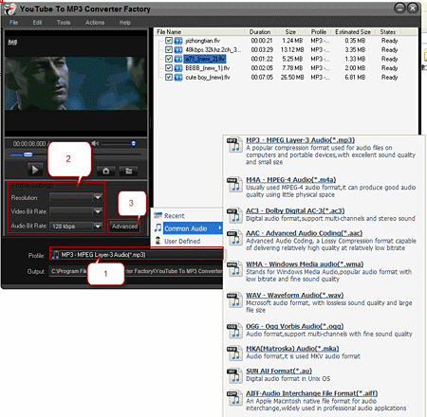Uncheck the BBBB_[new_1].flv checkbox
The height and width of the screenshot is (417, 427).
(169, 68)
